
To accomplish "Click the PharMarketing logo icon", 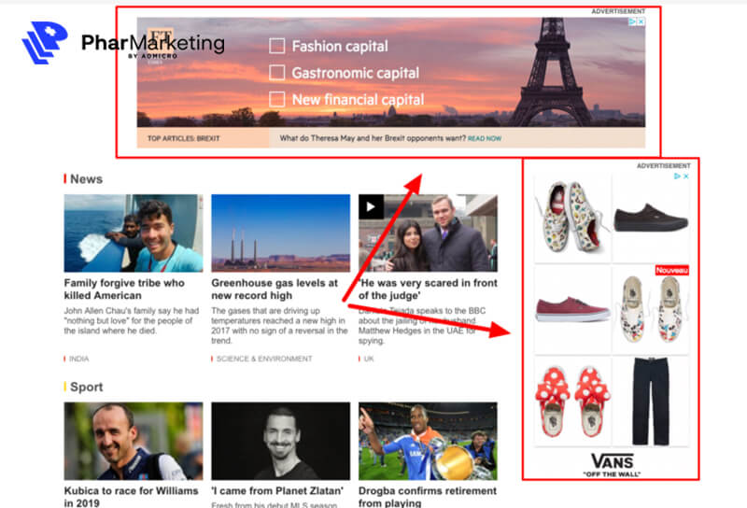I will point(45,42).
